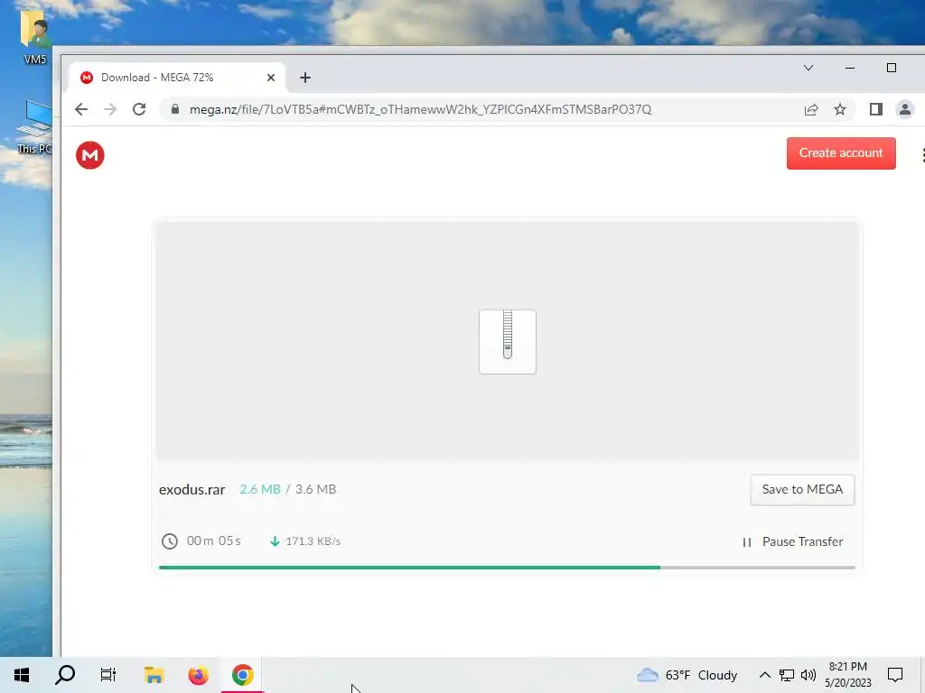Click the zip archive file thumbnail
Image resolution: width=925 pixels, height=693 pixels.
click(x=508, y=342)
